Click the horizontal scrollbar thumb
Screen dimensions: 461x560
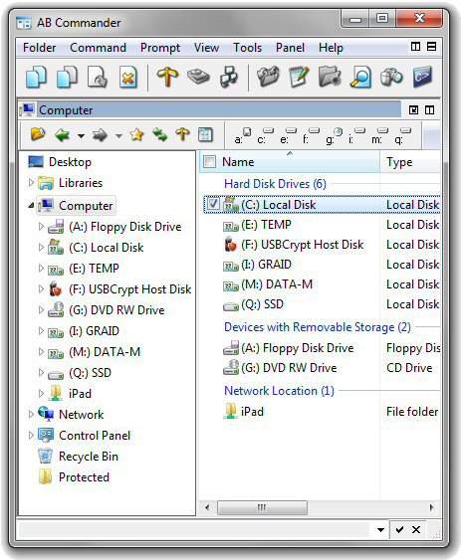click(262, 507)
